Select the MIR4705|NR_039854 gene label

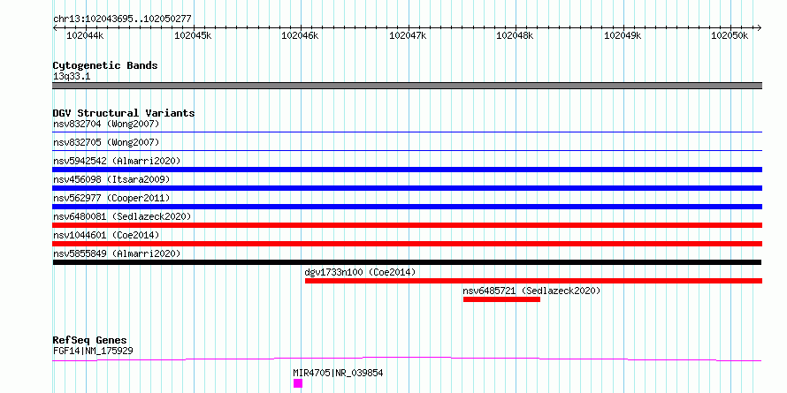pyautogui.click(x=339, y=373)
